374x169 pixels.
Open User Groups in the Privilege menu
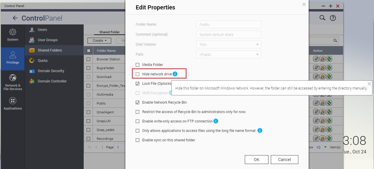[54, 40]
